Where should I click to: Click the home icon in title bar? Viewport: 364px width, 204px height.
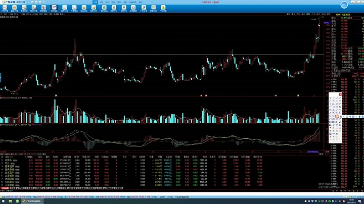(x=32, y=2)
